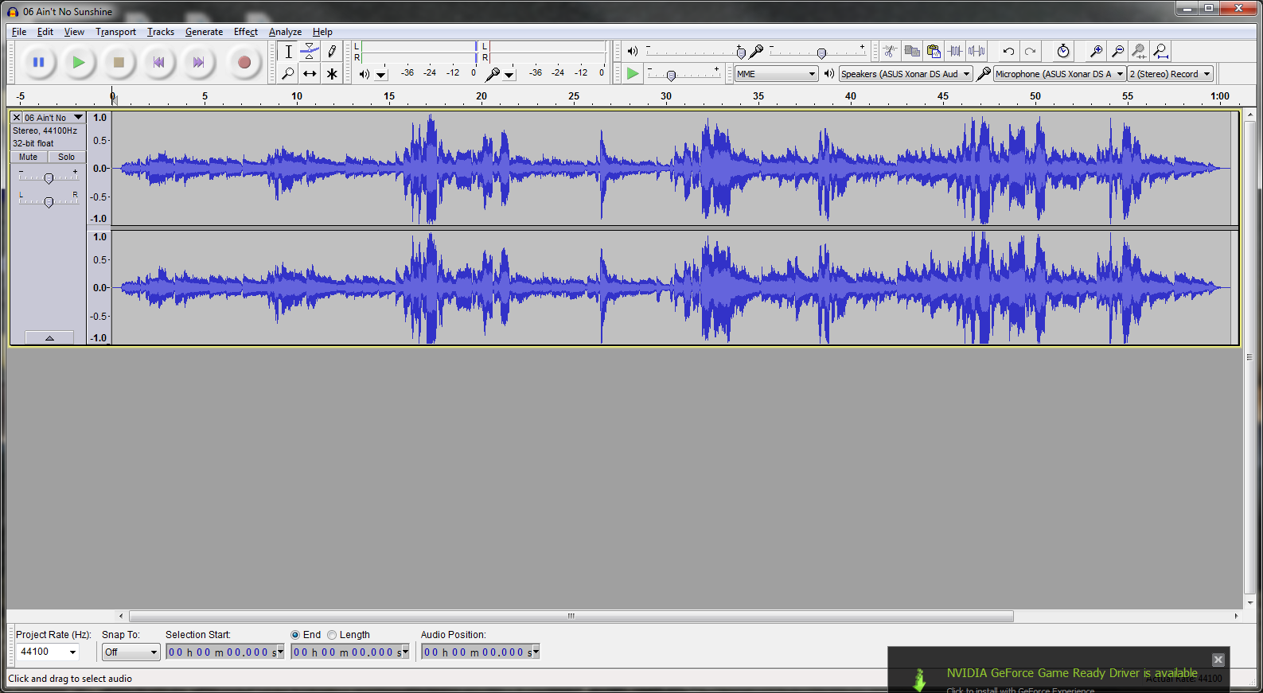1263x693 pixels.
Task: Open the Help menu
Action: (x=322, y=32)
